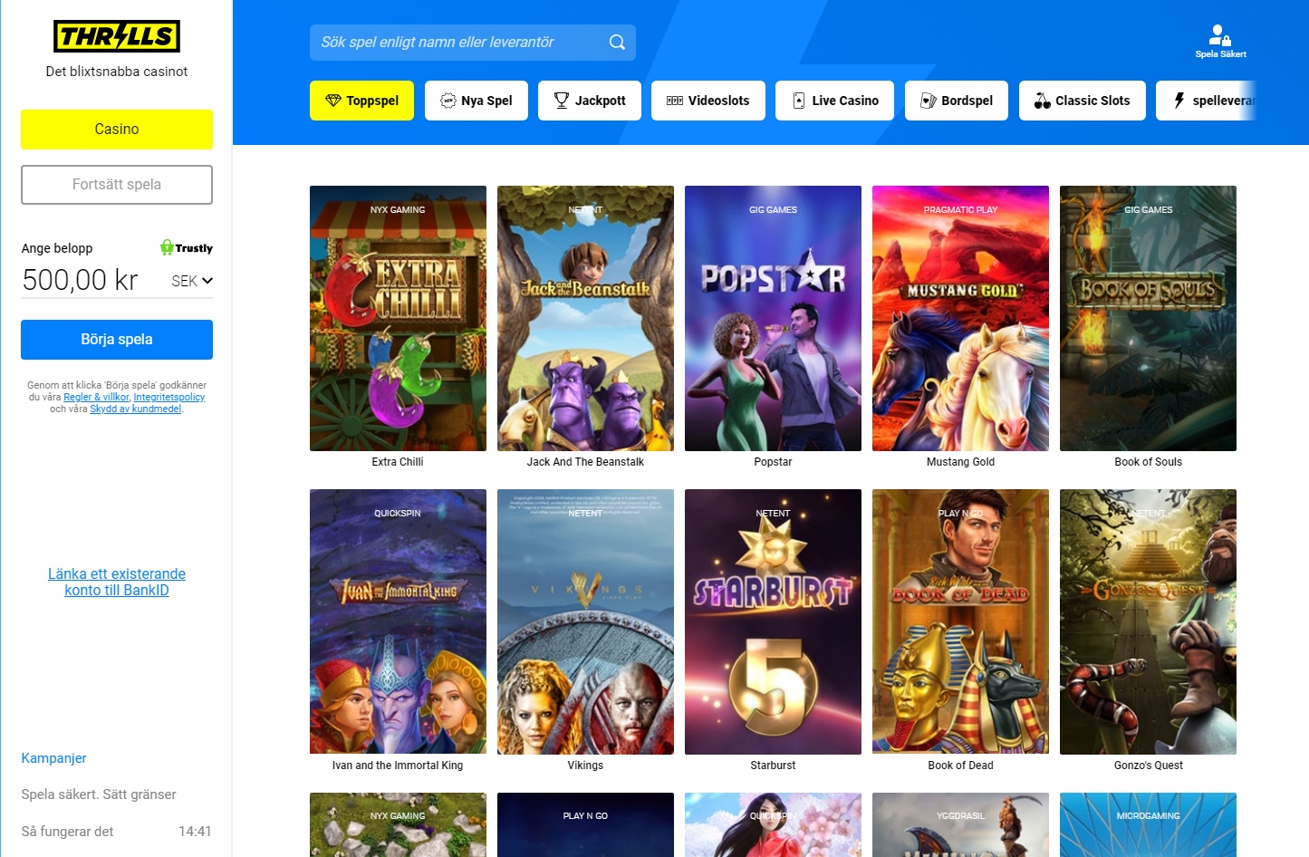Open the Regler & villkor link
This screenshot has height=857, width=1309.
(x=96, y=397)
